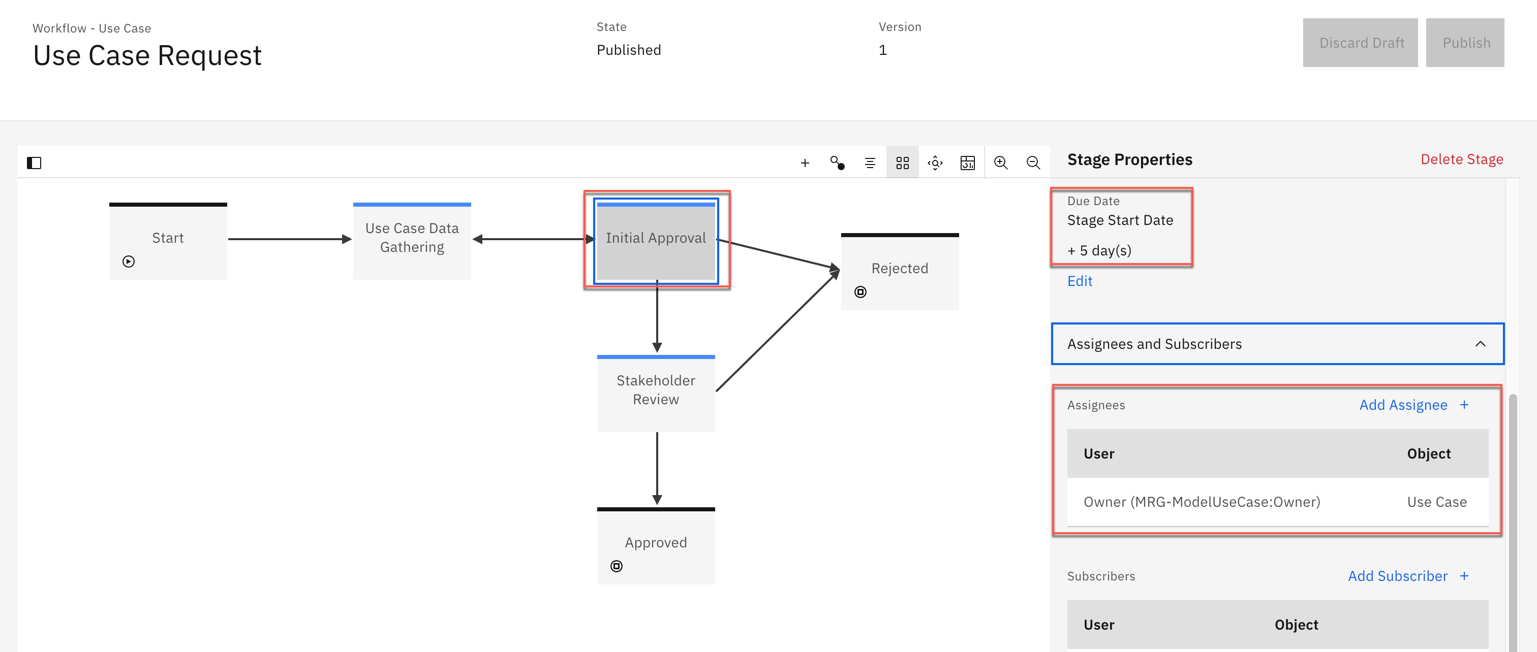1537x652 pixels.
Task: Click the Rejected end stage
Action: pyautogui.click(x=899, y=271)
